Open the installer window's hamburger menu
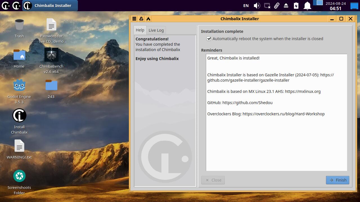Viewport: 360px width, 202px height. pyautogui.click(x=134, y=19)
